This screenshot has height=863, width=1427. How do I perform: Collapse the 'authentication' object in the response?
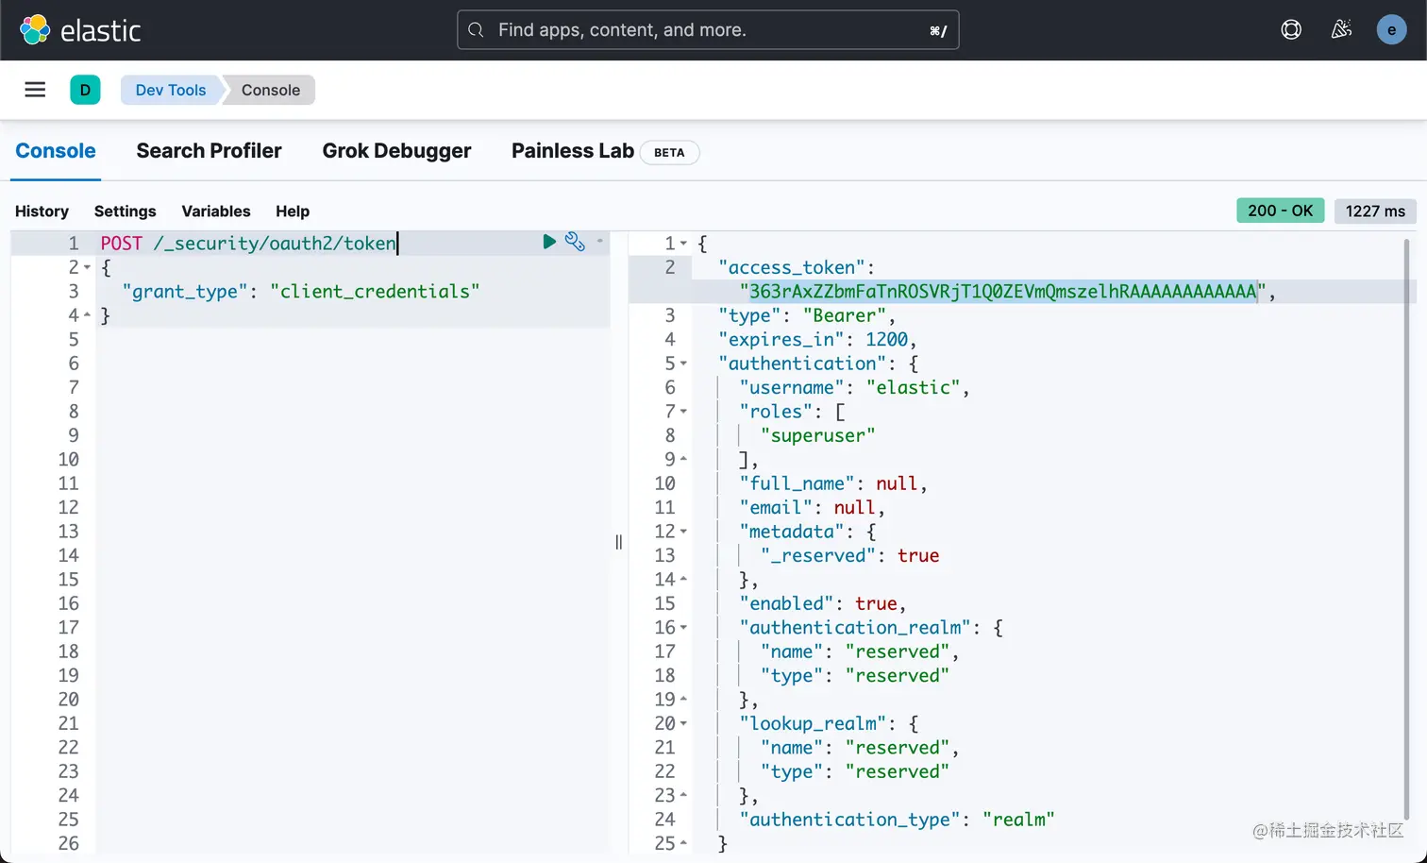[x=682, y=363]
